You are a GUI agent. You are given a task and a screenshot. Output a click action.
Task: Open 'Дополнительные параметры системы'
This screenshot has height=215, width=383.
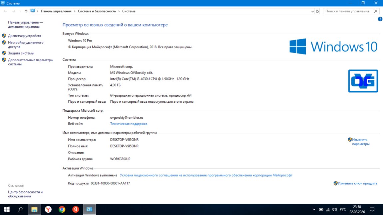click(30, 62)
